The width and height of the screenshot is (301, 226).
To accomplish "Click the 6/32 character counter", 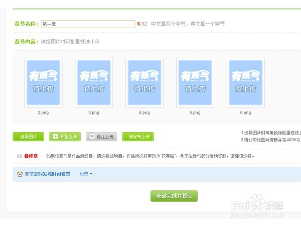I will tap(142, 24).
